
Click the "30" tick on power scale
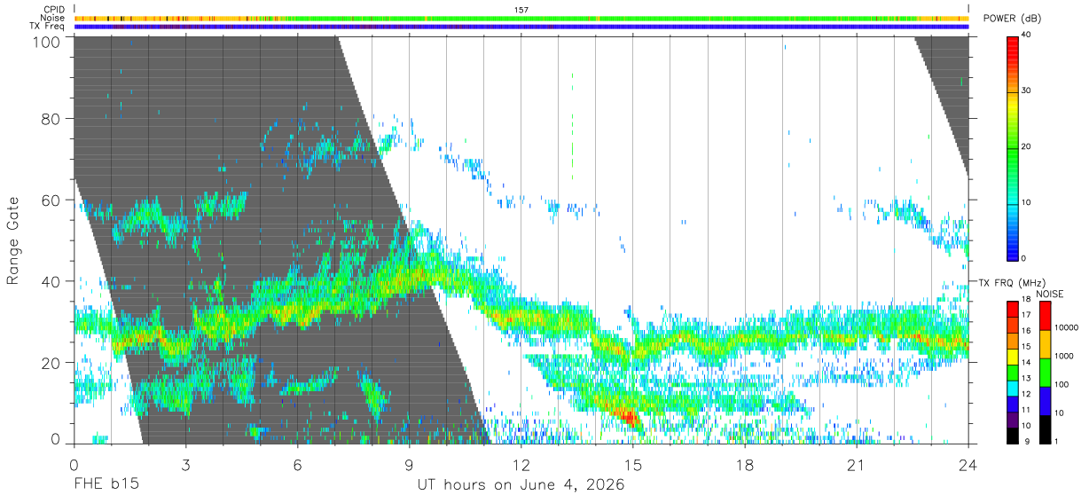(x=1026, y=91)
